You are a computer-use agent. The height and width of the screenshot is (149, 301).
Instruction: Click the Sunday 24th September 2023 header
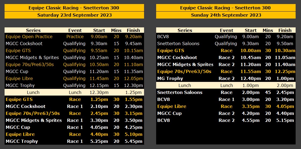click(226, 15)
